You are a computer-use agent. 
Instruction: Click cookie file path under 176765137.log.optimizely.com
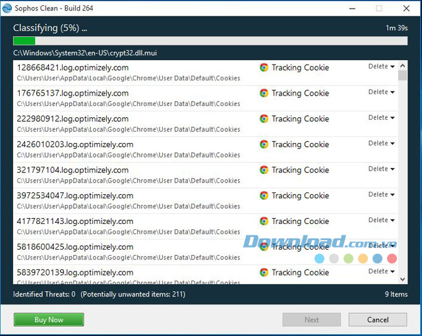pyautogui.click(x=129, y=103)
